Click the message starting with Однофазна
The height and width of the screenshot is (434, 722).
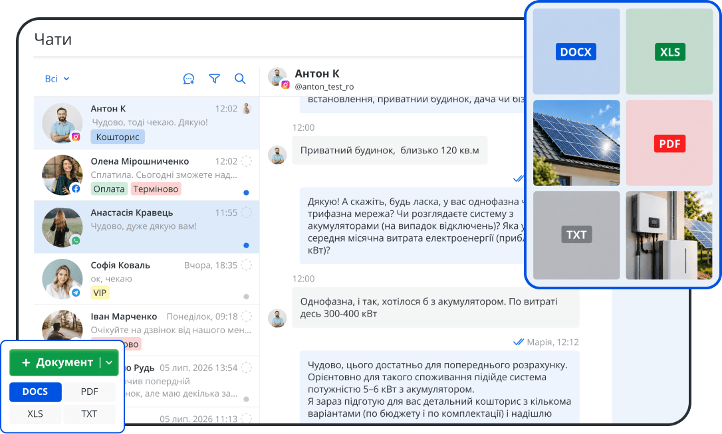tap(435, 307)
